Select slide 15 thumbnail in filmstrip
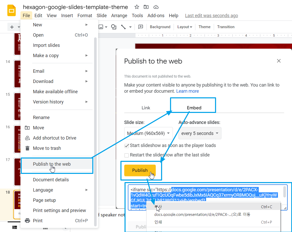The image size is (292, 232). coord(17,107)
